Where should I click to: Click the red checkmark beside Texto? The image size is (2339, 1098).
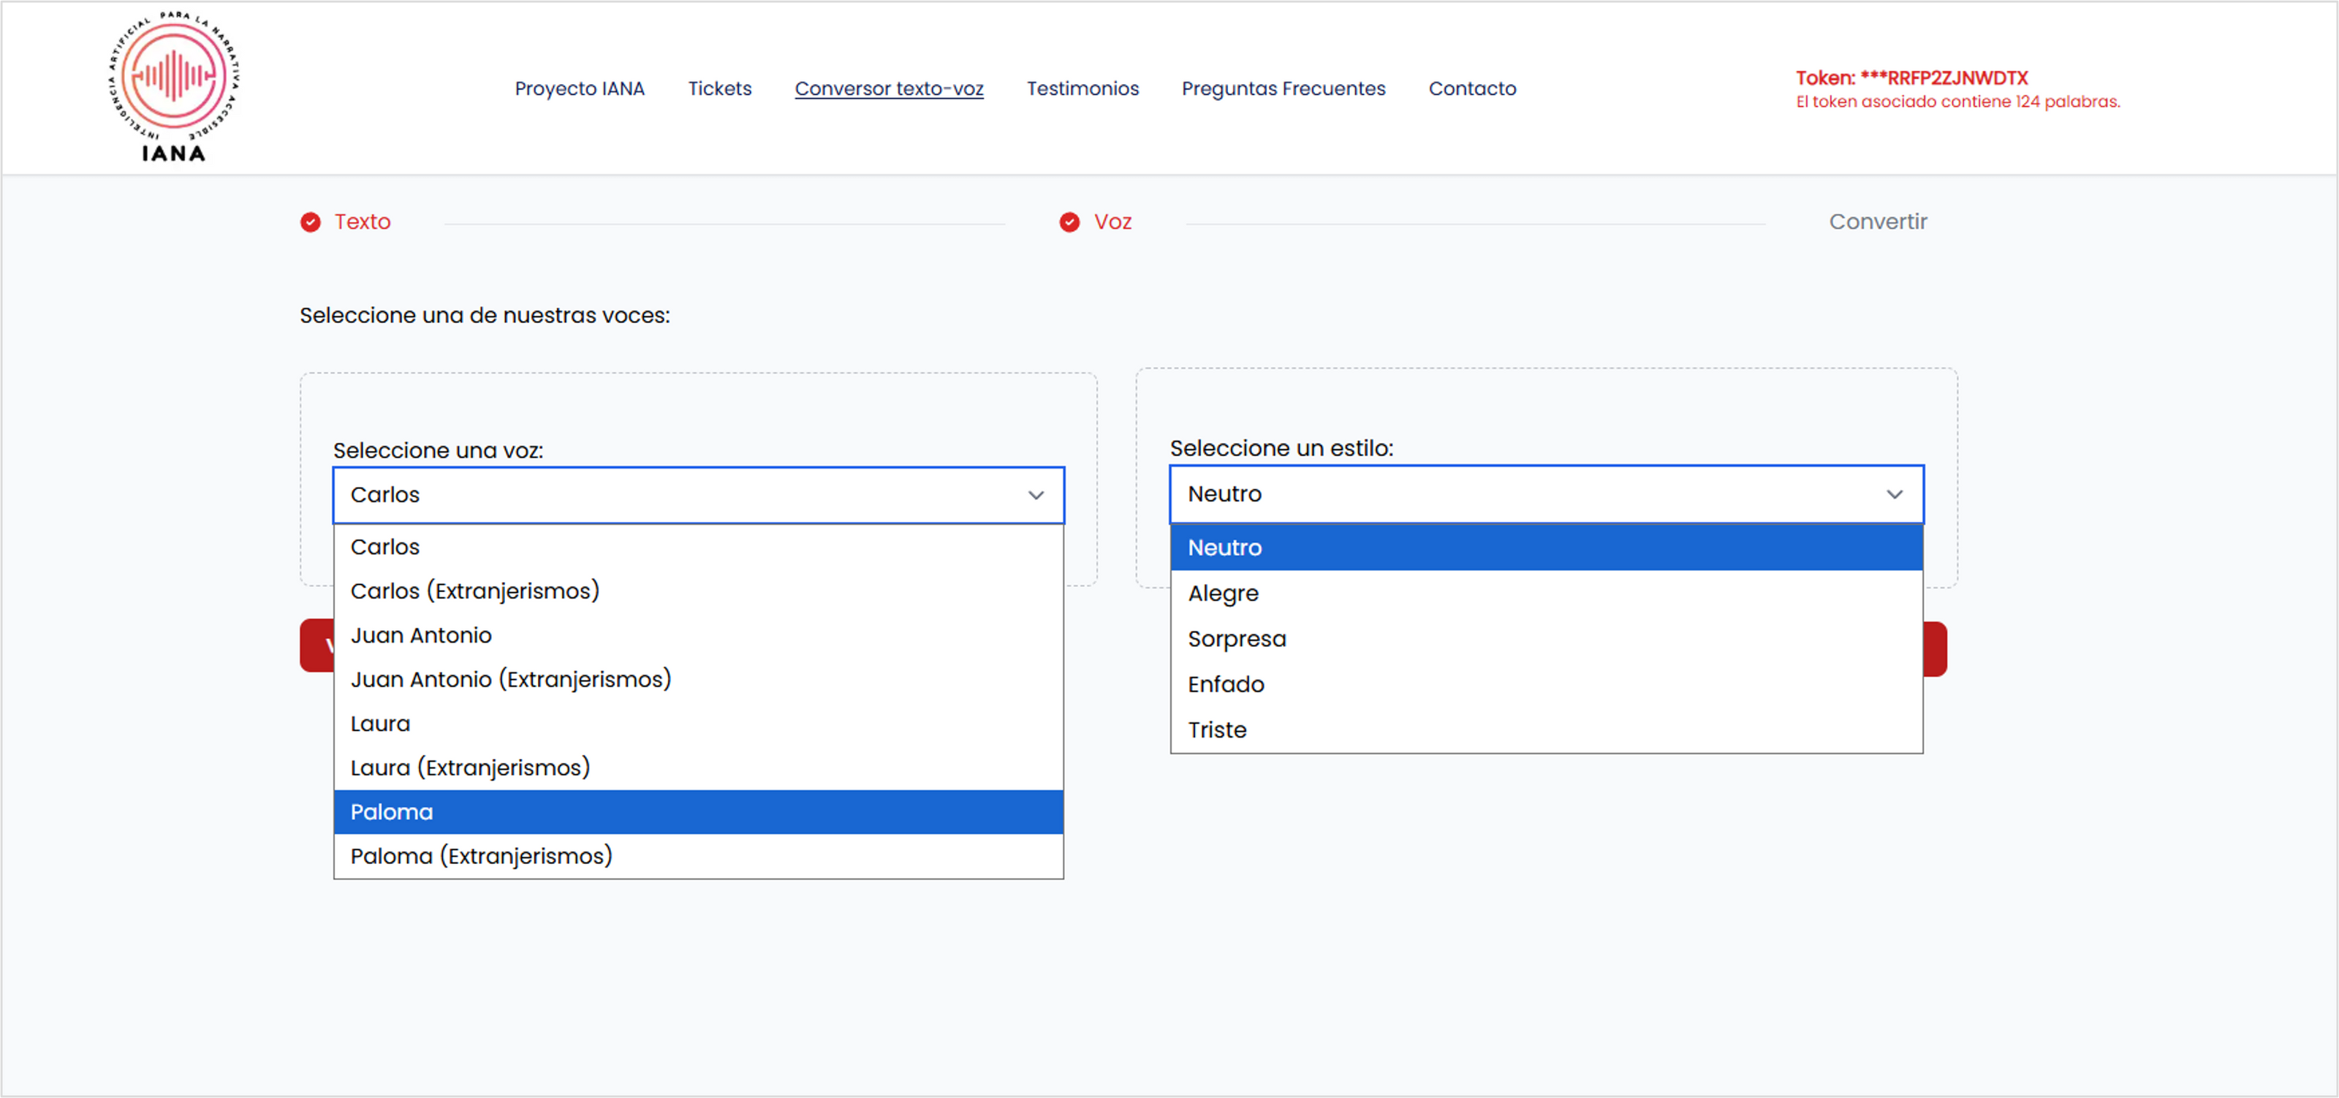click(311, 222)
